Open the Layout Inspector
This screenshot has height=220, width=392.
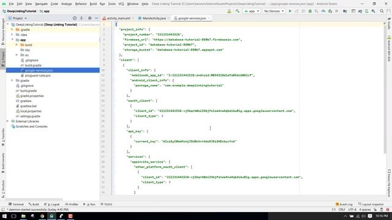[371, 204]
